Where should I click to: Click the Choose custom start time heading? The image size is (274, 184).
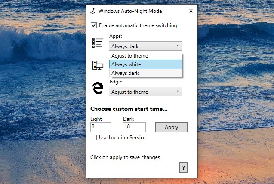click(x=129, y=109)
